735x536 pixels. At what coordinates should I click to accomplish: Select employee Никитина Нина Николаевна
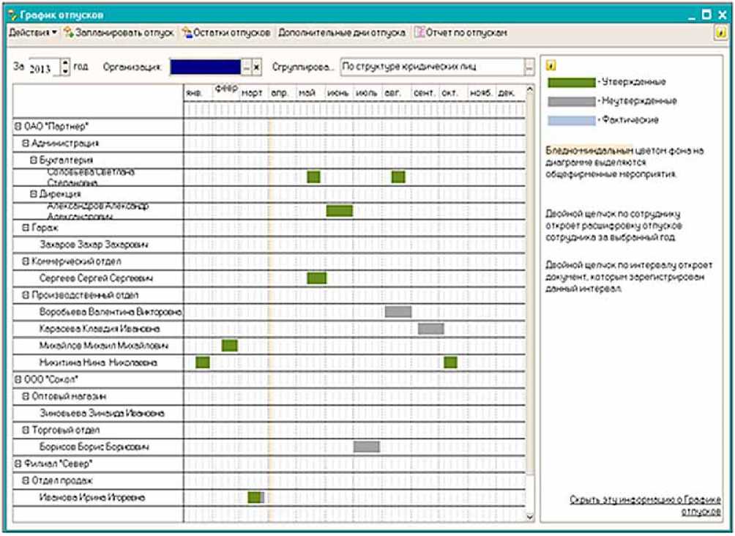click(x=98, y=363)
